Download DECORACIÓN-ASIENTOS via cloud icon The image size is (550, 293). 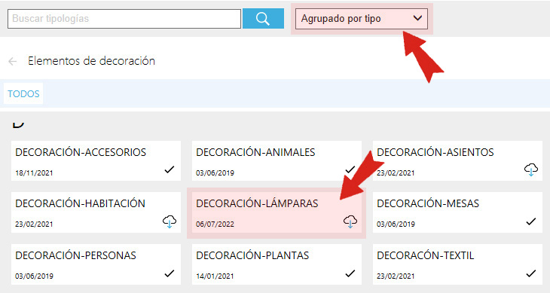click(531, 169)
